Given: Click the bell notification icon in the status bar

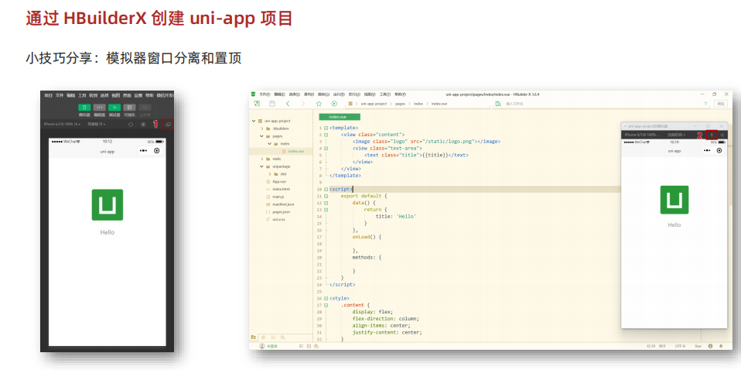Looking at the screenshot, I should [721, 346].
